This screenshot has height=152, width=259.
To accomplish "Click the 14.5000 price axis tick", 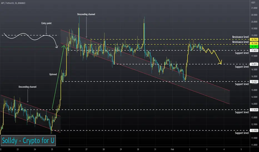I will click(254, 97).
